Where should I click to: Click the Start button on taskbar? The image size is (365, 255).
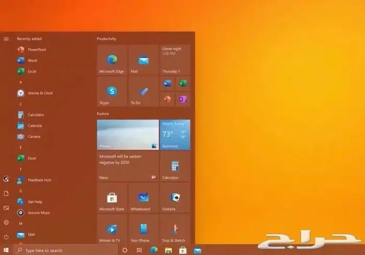[x=6, y=250]
